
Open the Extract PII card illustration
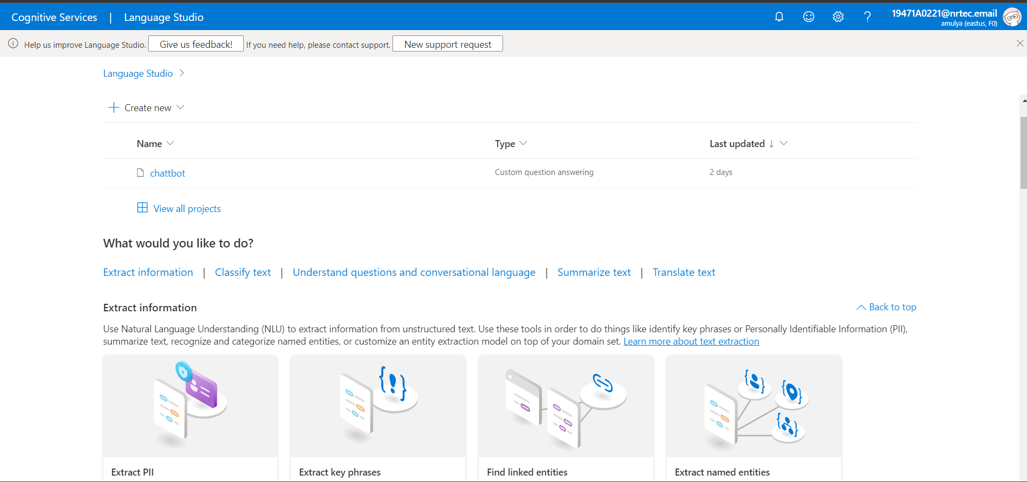point(191,406)
